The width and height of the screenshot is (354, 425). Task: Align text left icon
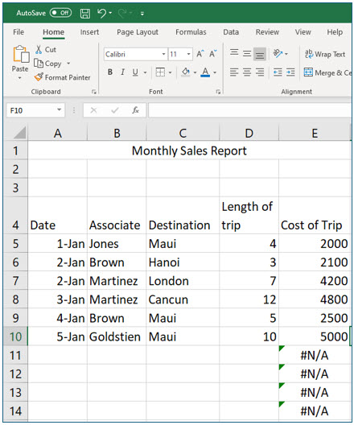coord(234,72)
